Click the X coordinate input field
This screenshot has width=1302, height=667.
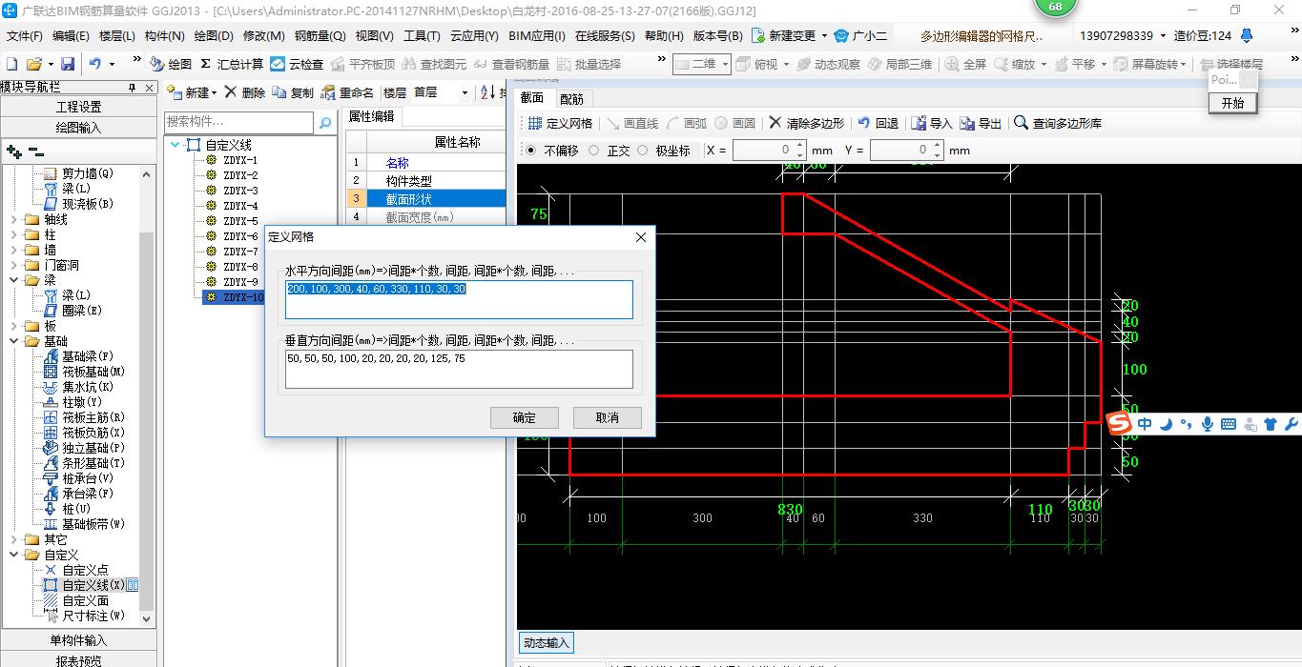coord(764,151)
